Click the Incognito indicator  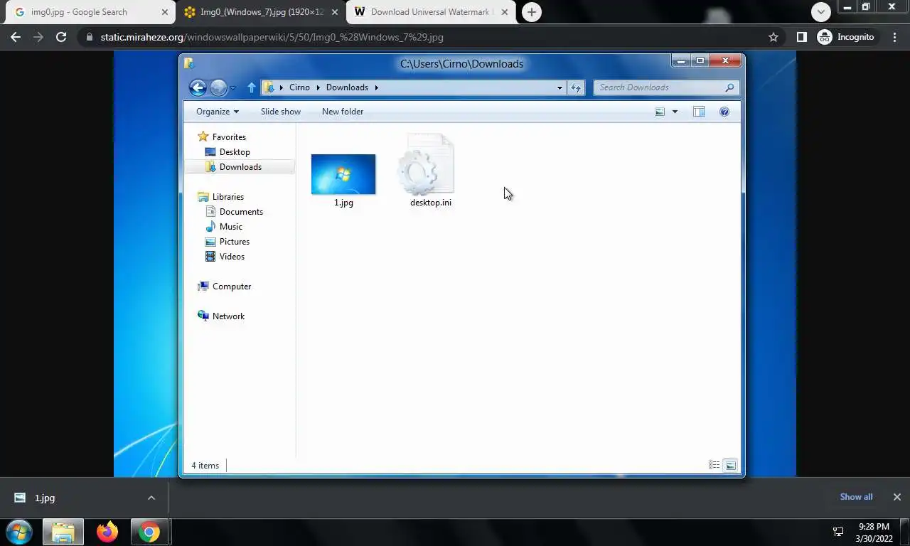847,37
